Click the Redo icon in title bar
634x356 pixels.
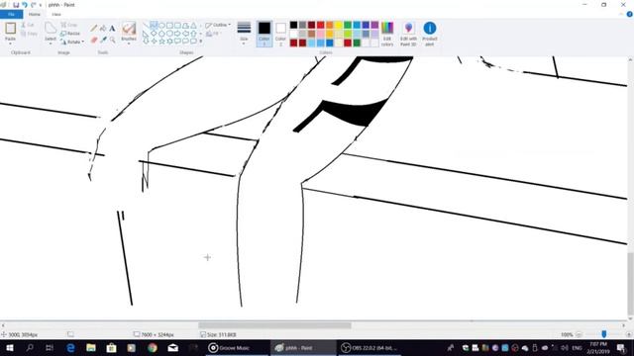point(33,5)
